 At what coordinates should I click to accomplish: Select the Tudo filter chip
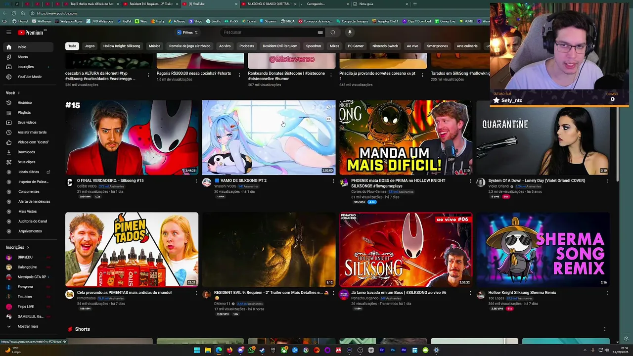pyautogui.click(x=72, y=46)
